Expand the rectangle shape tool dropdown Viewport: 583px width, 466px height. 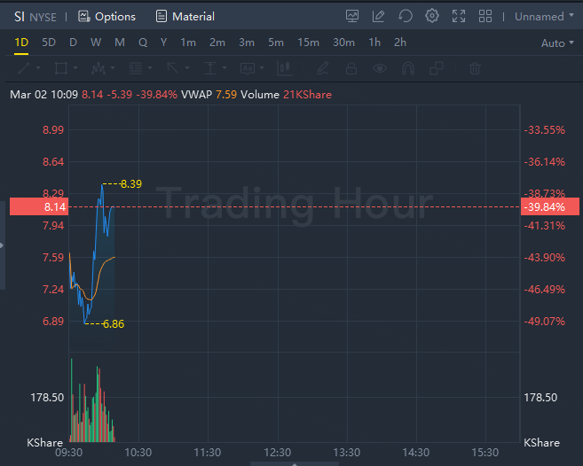tap(74, 68)
